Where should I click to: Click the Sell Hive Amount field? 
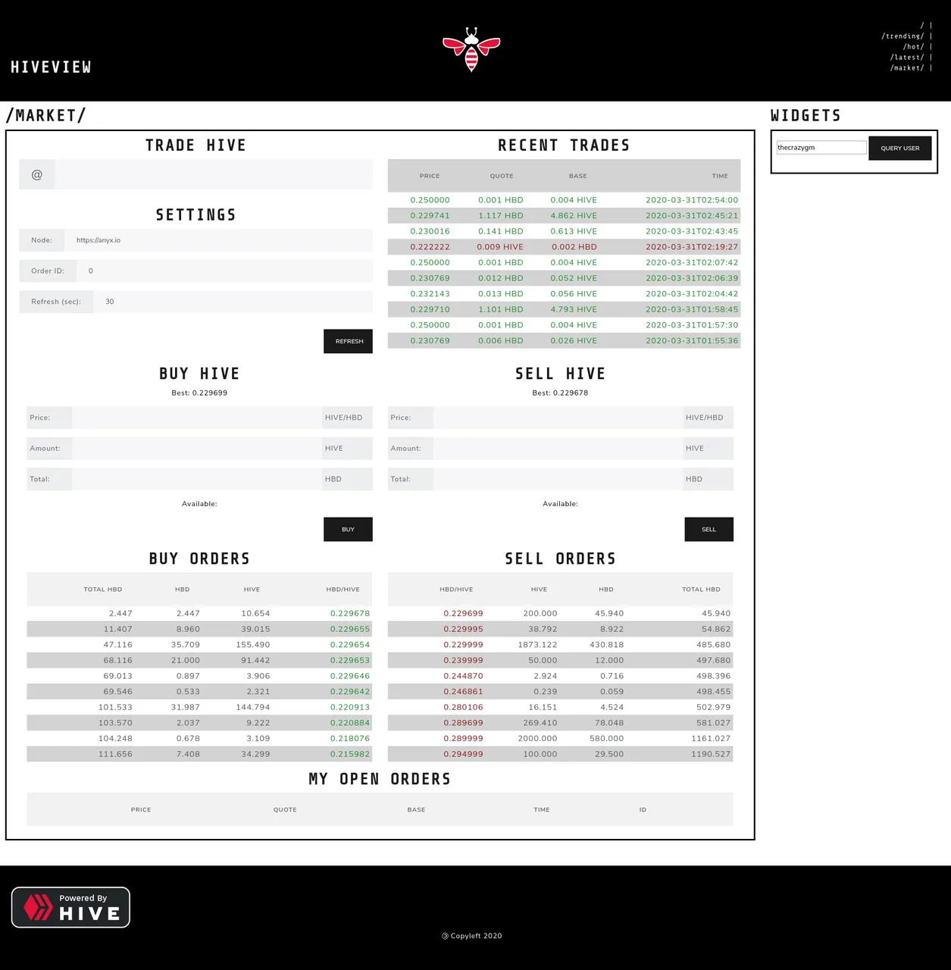click(558, 449)
